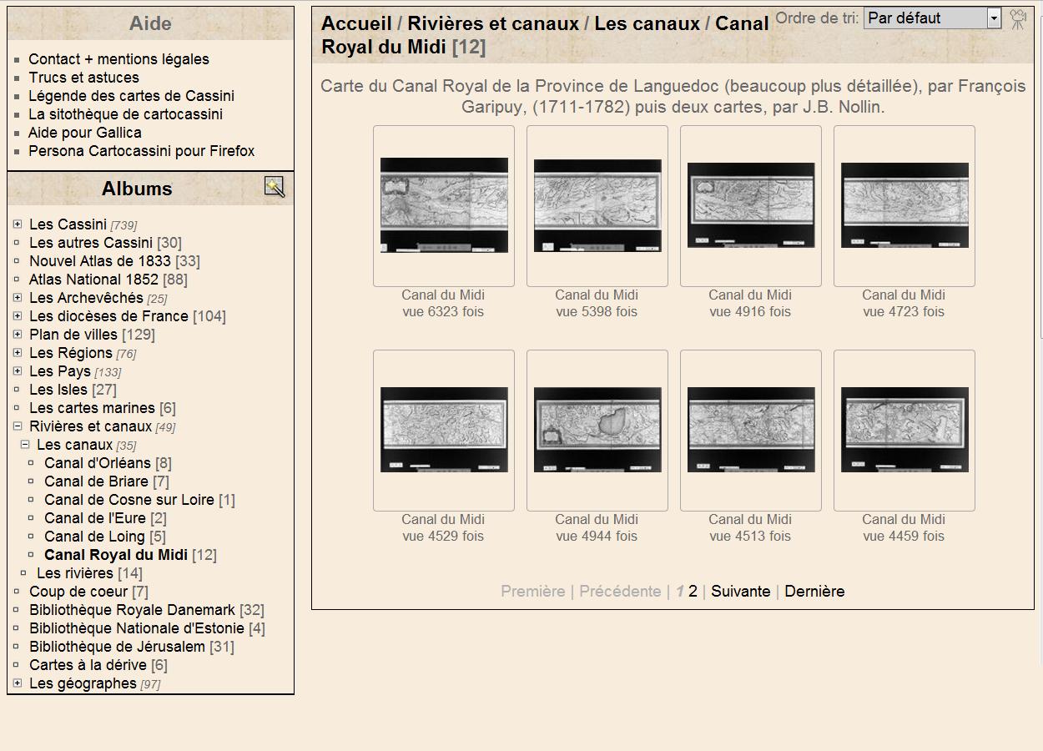Go to 'Accueil' in the breadcrumb
The height and width of the screenshot is (751, 1043).
356,23
